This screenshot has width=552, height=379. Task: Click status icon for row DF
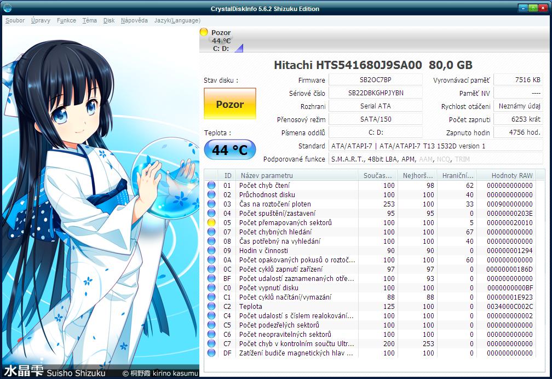click(x=211, y=353)
